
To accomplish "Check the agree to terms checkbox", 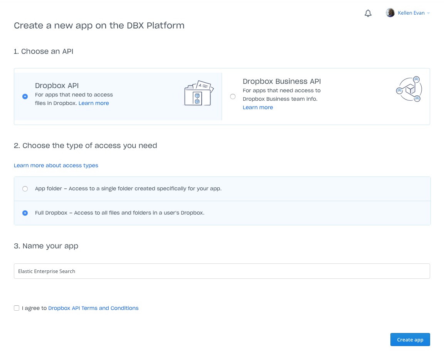I will click(x=17, y=308).
